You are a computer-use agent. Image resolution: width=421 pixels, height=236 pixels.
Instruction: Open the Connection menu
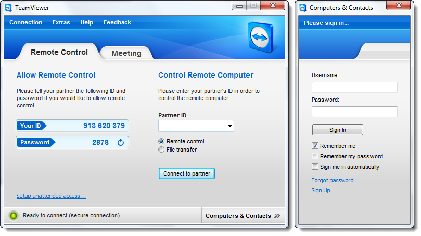26,22
